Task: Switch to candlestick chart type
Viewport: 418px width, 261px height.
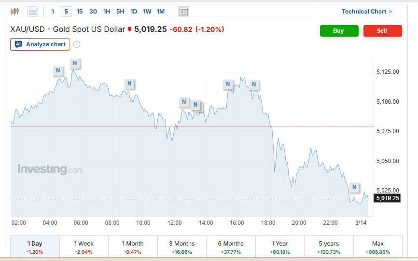Action: 14,12
